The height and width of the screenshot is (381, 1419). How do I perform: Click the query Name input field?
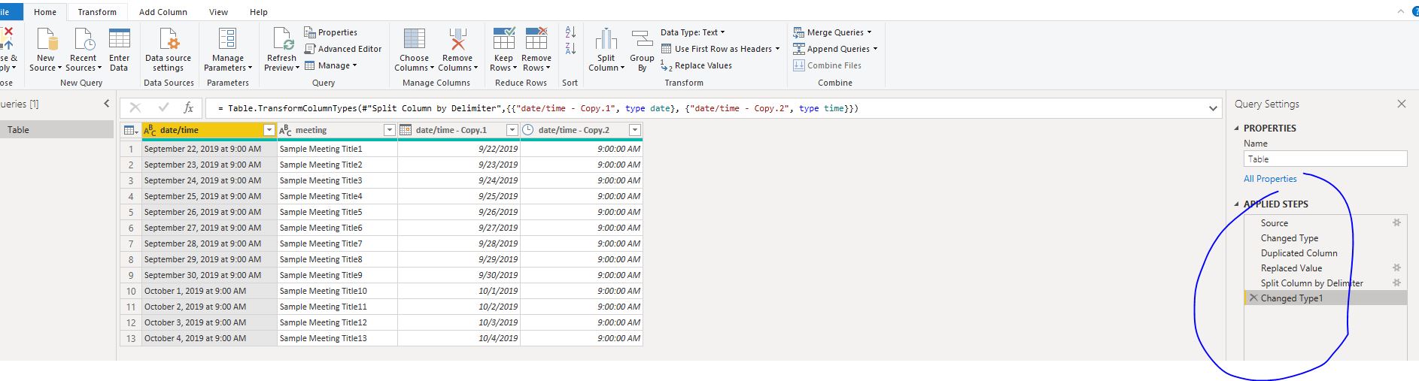tap(1325, 159)
